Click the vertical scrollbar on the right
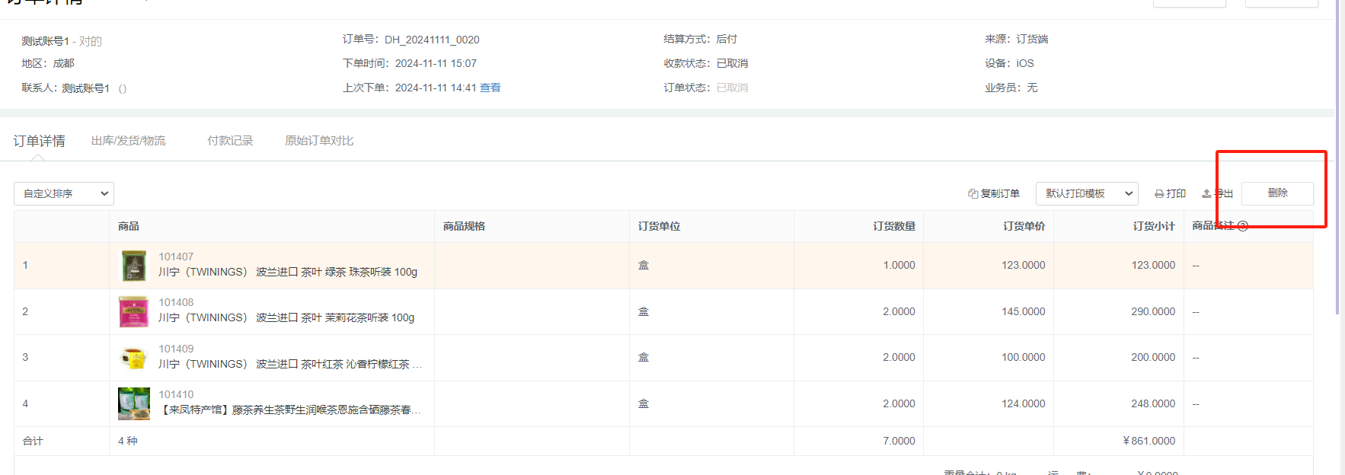 click(x=1338, y=156)
